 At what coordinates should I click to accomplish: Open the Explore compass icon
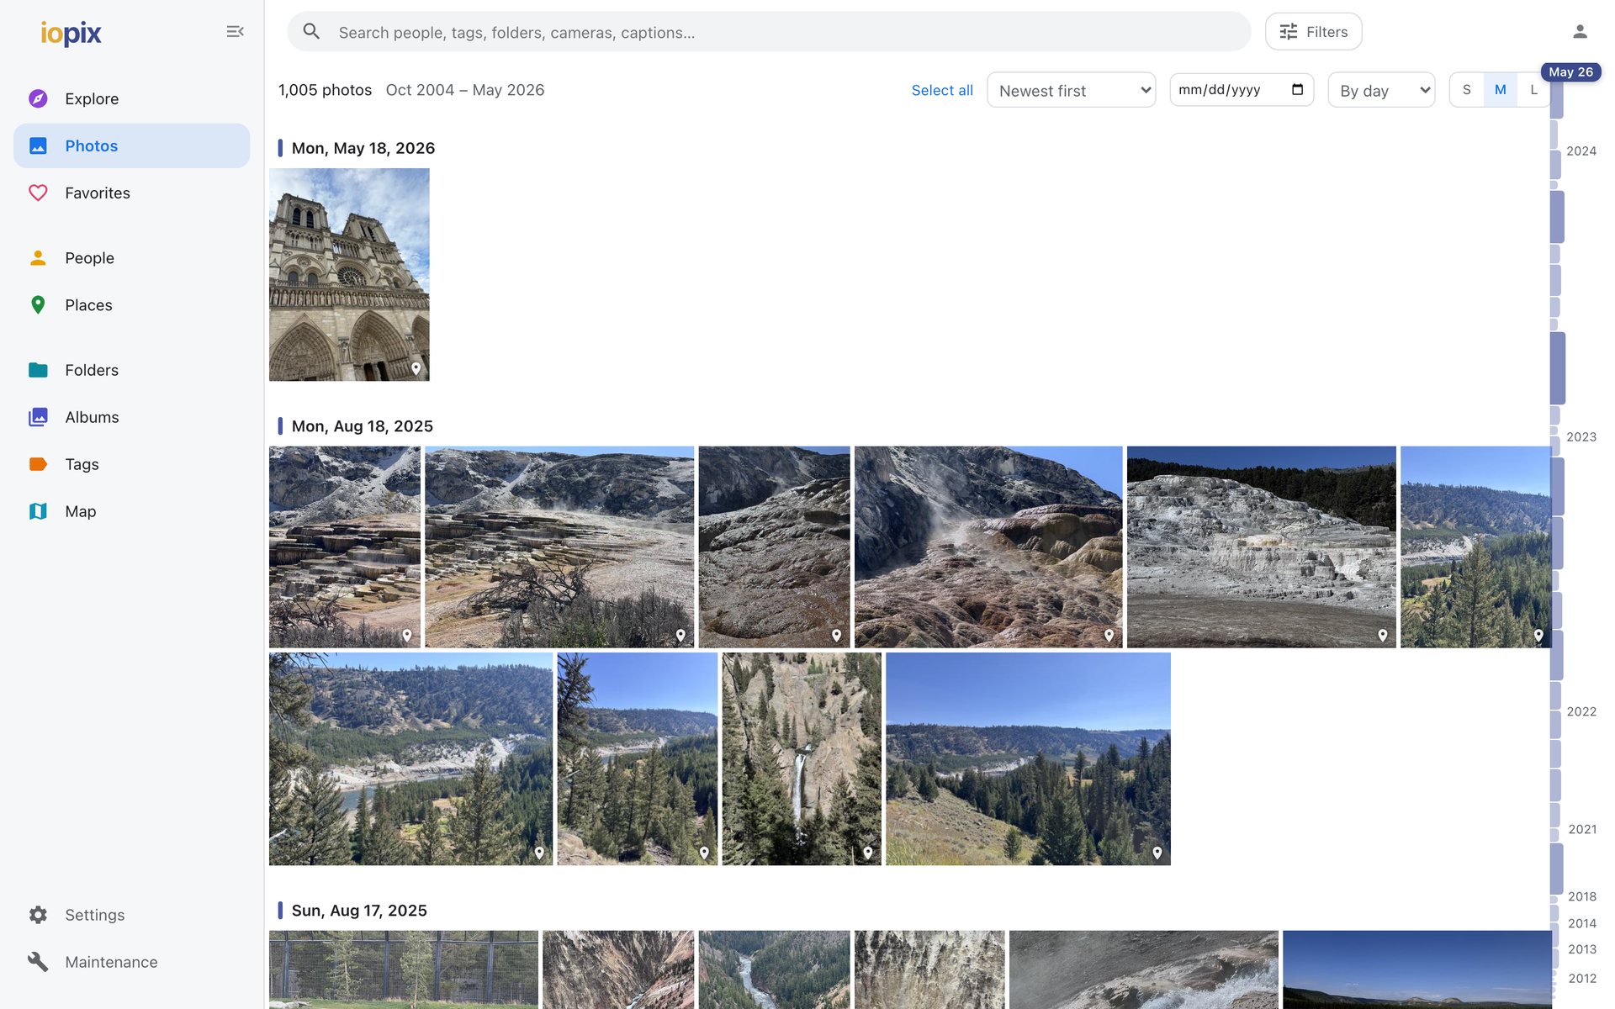[38, 98]
